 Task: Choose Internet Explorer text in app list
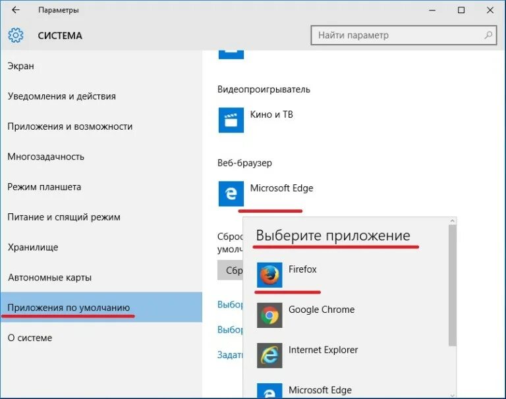pyautogui.click(x=323, y=350)
